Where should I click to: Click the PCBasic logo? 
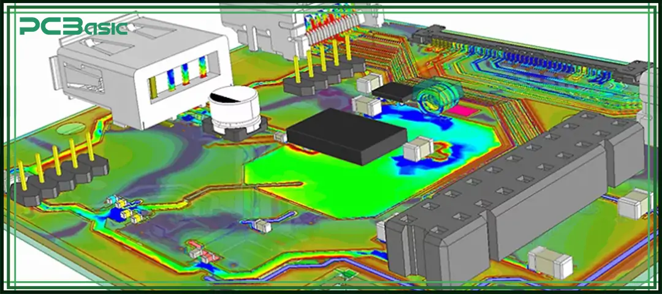72,26
